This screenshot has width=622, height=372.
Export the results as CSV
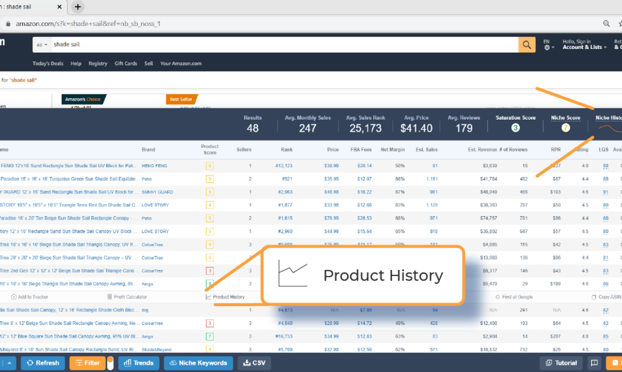[x=254, y=363]
